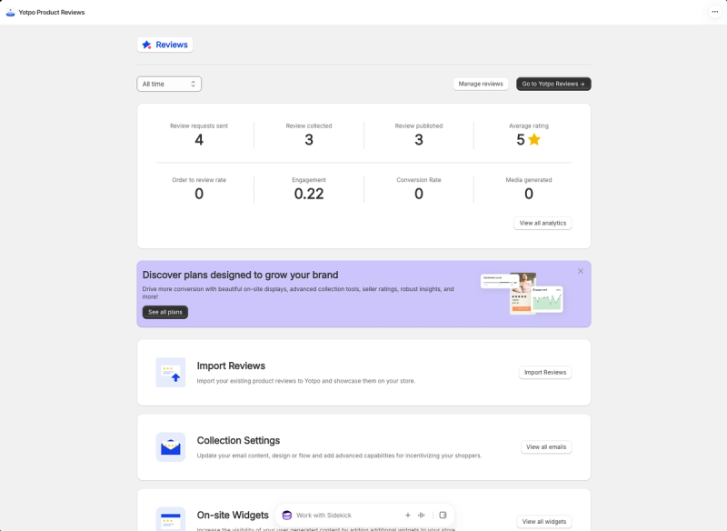Viewport: 727px width, 531px height.
Task: Click the Sidekick avatar icon
Action: click(x=287, y=516)
